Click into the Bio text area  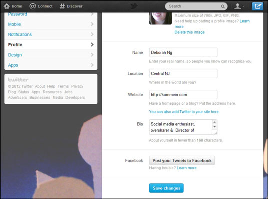coord(181,127)
